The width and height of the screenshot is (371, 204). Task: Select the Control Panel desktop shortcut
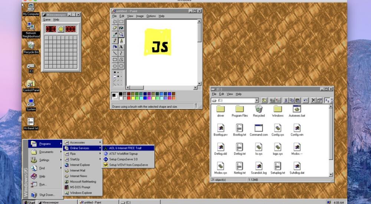coord(31,86)
